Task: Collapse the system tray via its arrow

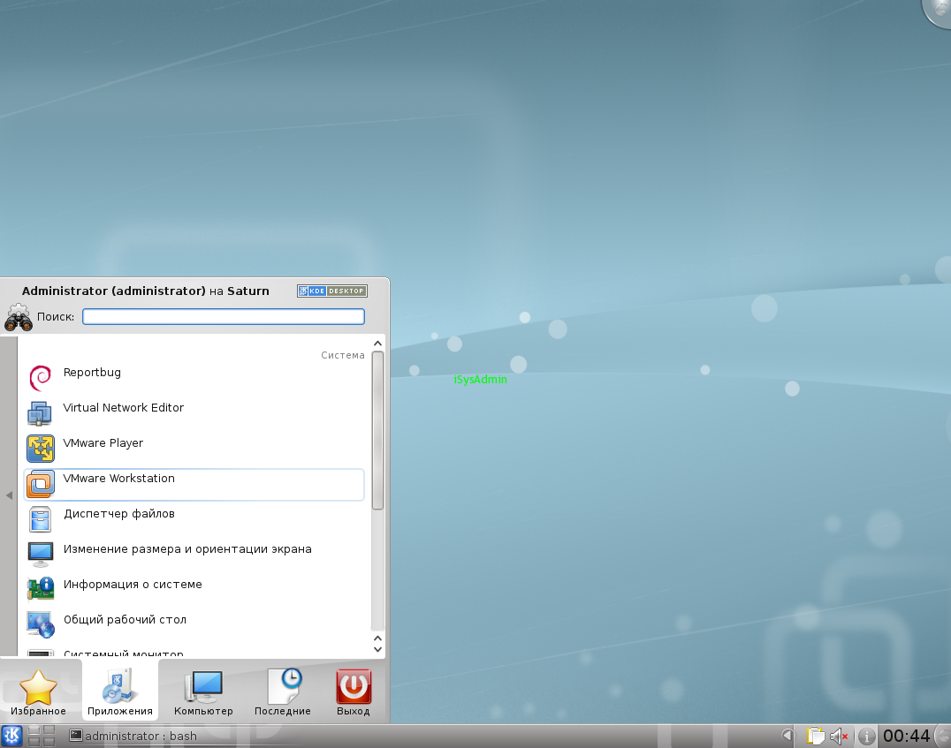Action: 787,735
